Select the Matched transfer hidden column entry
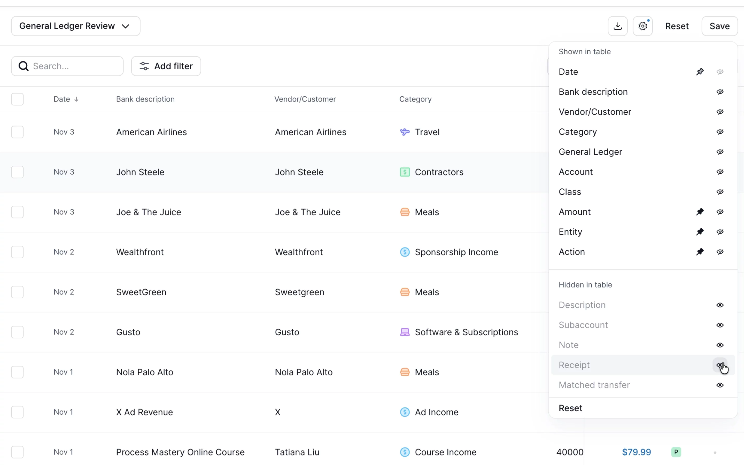Screen dimensions: 744x465 642,385
